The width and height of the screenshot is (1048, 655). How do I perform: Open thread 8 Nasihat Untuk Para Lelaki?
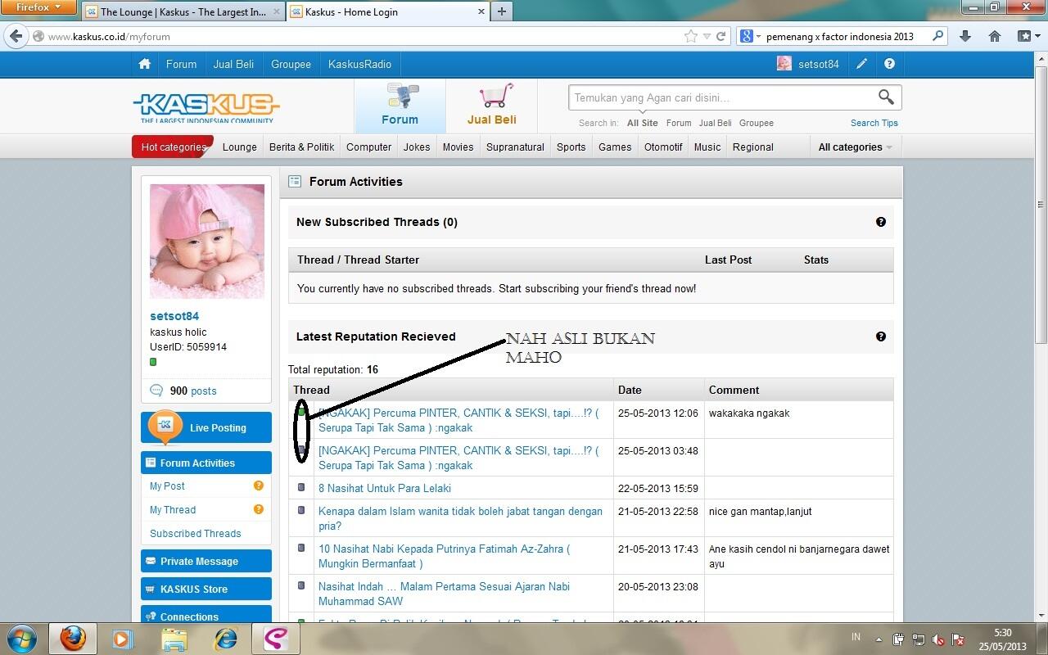click(x=385, y=488)
